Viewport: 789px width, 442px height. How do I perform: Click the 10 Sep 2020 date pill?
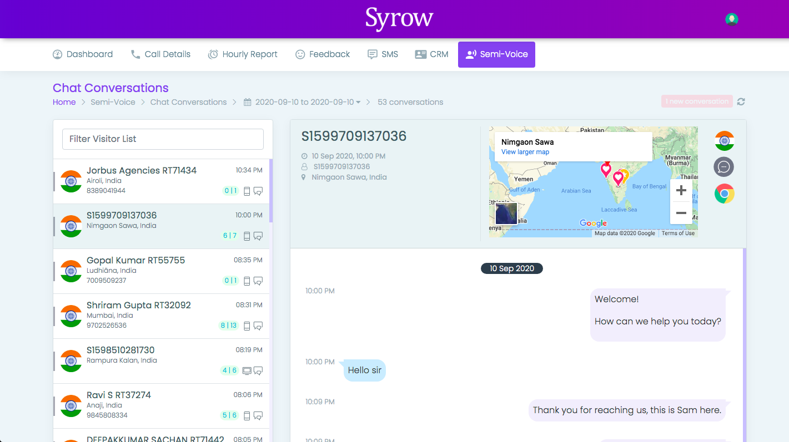[512, 268]
